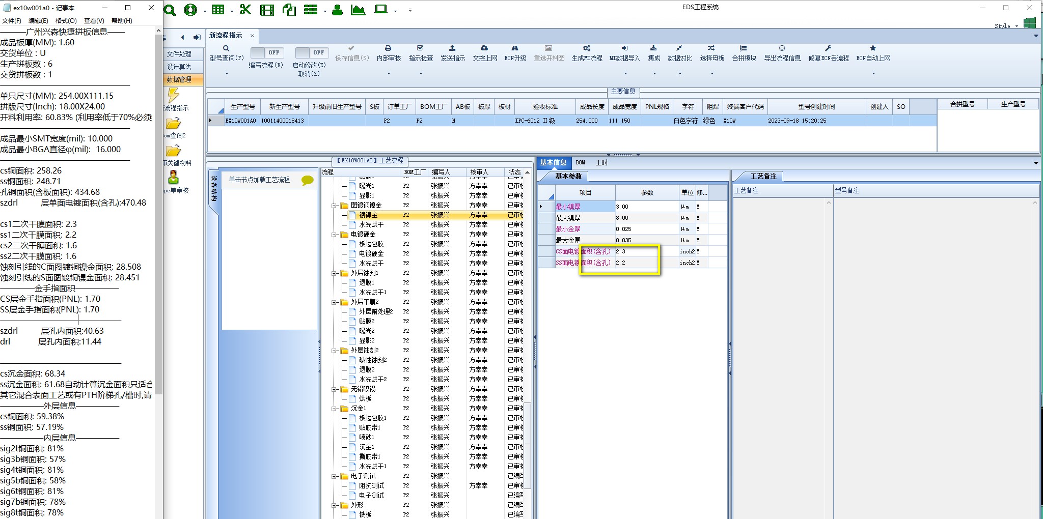
Task: Select the 碱性蚀刻2 process row
Action: coord(425,360)
